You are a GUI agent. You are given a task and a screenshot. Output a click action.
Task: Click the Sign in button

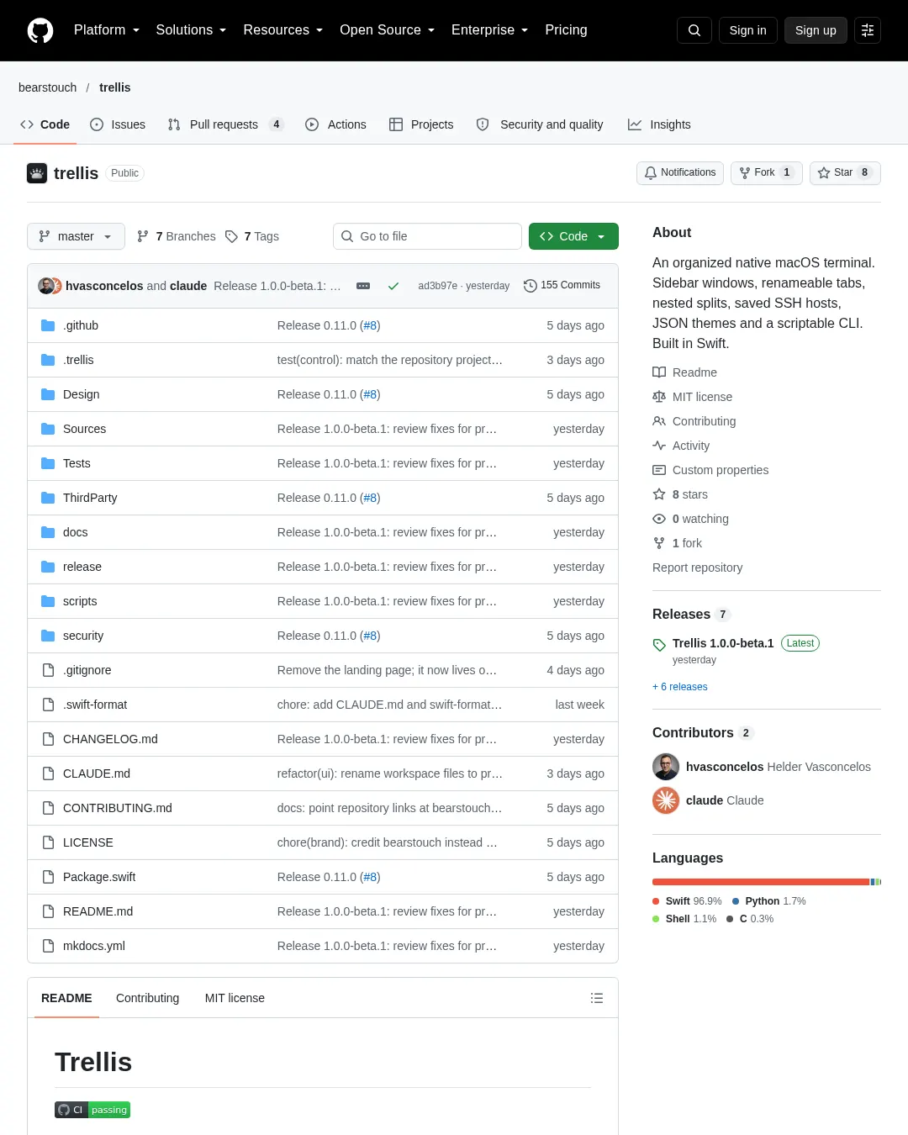(x=747, y=30)
